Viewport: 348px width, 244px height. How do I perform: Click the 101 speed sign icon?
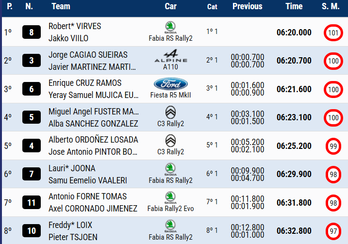point(333,33)
